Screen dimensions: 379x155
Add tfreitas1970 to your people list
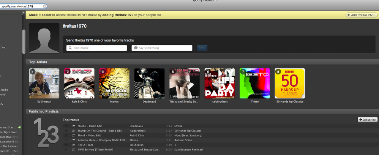click(x=362, y=15)
